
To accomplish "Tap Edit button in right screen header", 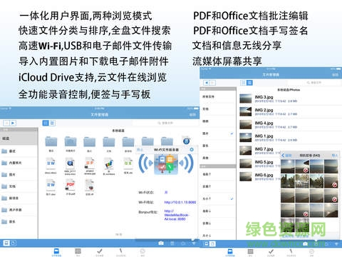I will tap(335, 75).
